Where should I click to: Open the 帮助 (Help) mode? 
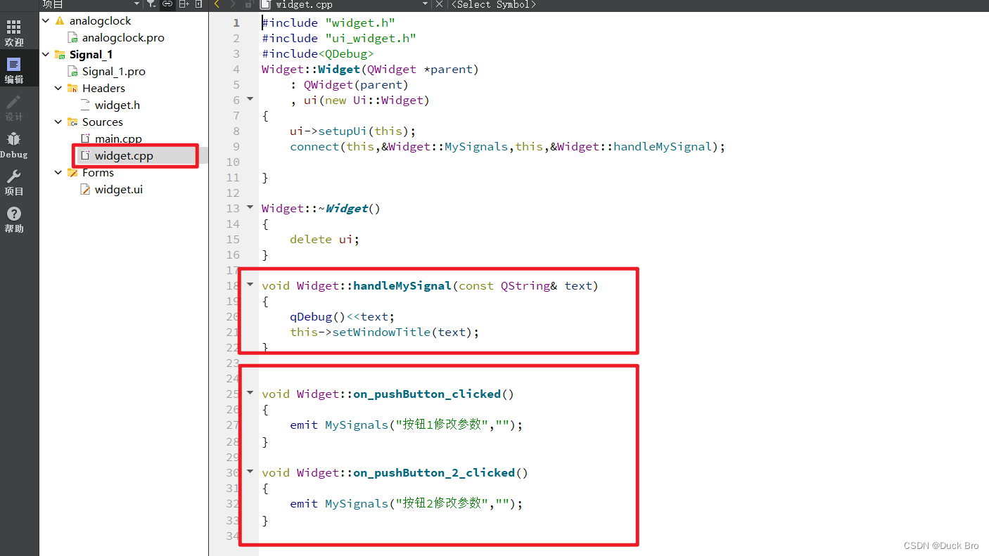[x=13, y=219]
